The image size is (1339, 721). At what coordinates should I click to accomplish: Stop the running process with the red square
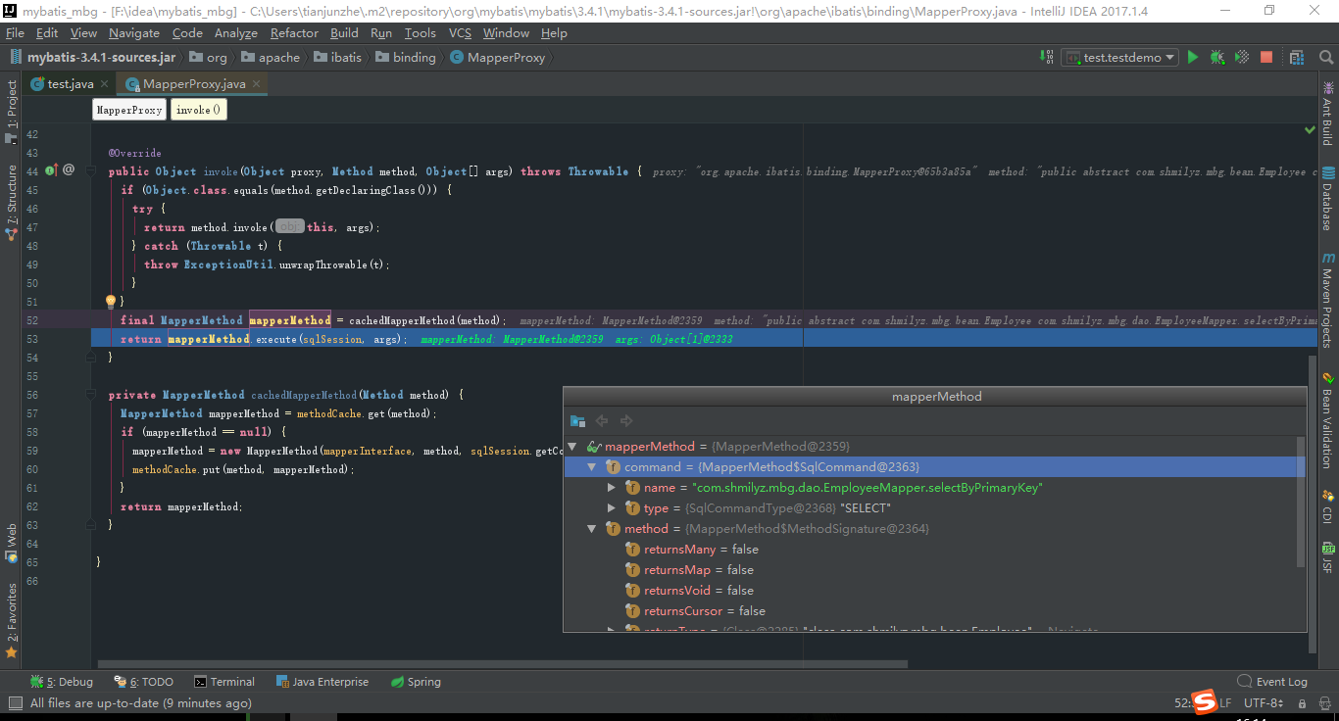click(x=1265, y=57)
